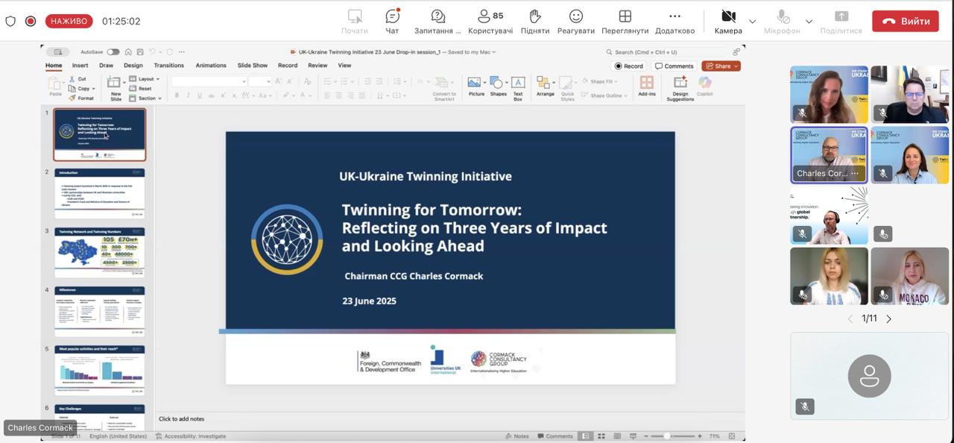Open the reactions (Реагувати) menu
This screenshot has height=443, width=954.
(x=576, y=22)
